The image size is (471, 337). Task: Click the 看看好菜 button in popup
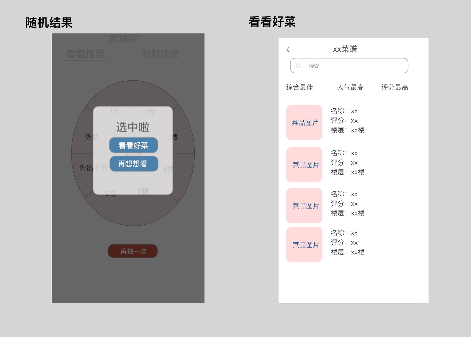pos(133,145)
